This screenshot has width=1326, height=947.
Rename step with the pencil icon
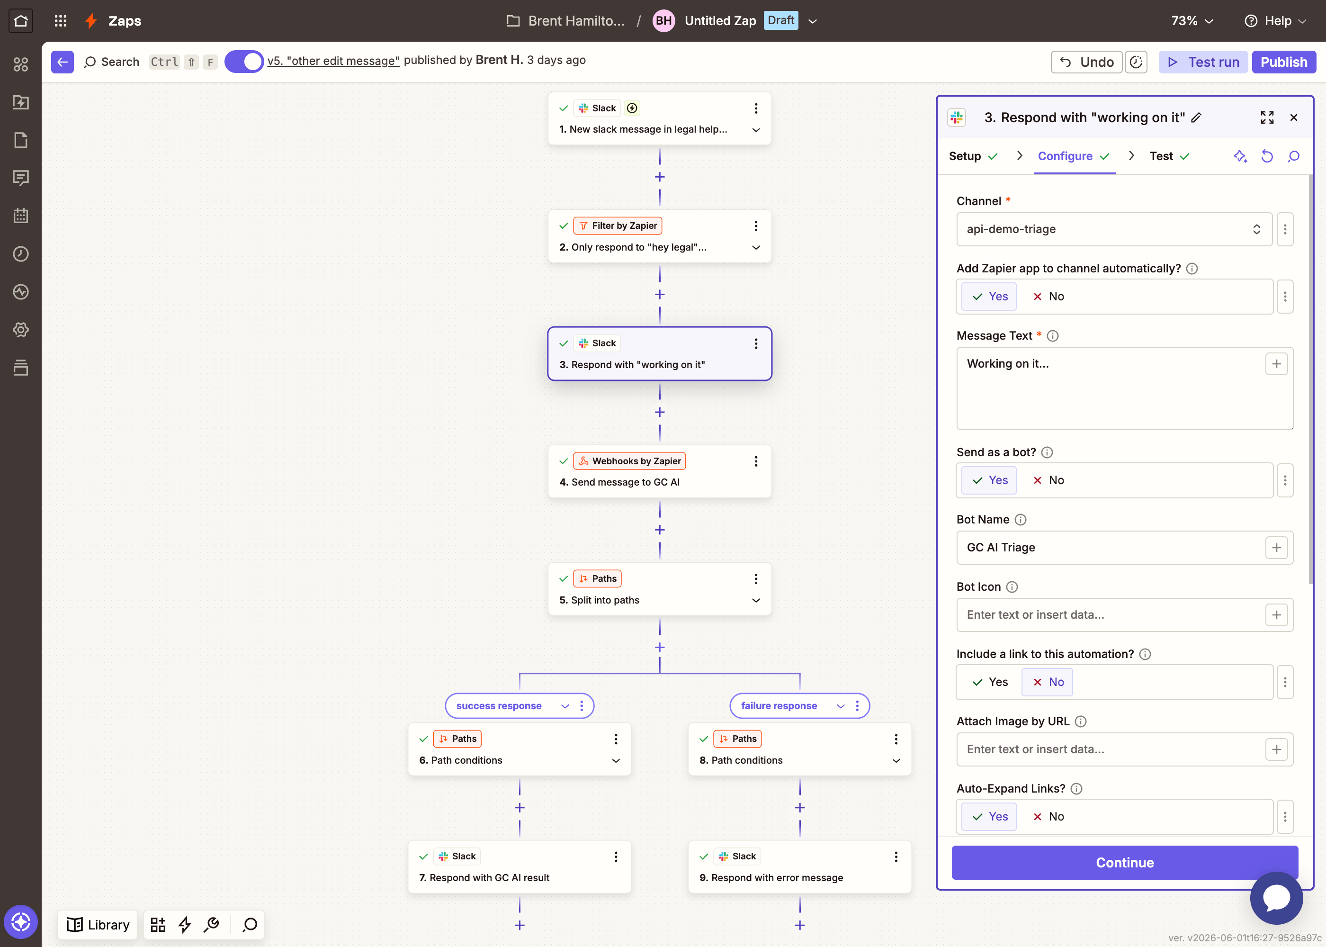pos(1196,117)
